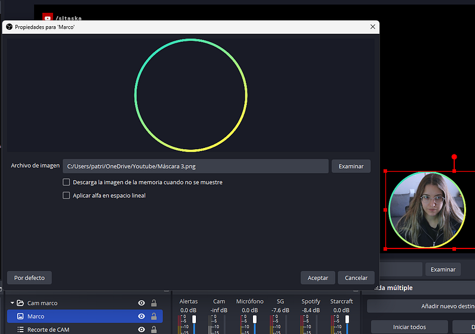Toggle the lock on Cam marco group
This screenshot has height=334, width=475.
click(154, 303)
